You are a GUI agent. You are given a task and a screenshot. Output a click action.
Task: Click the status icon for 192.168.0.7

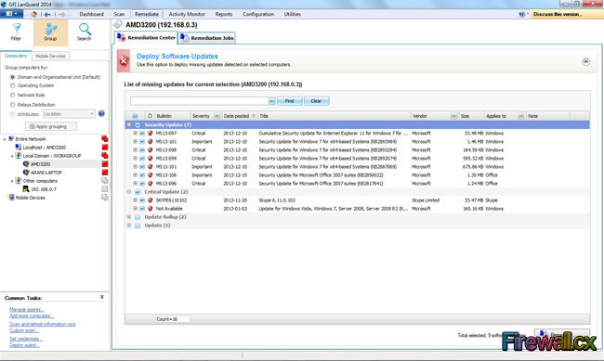105,189
